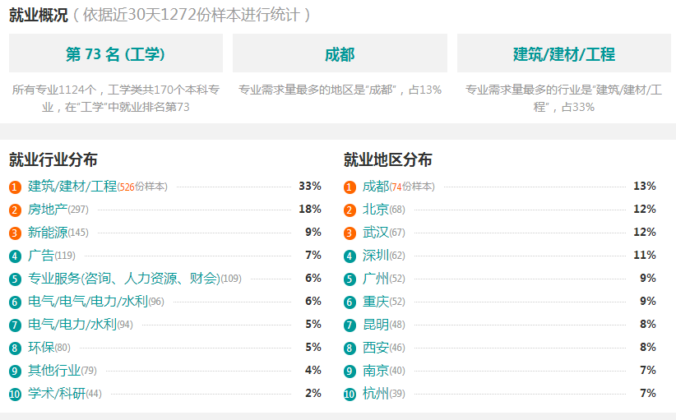Open the 南京 region link
The width and height of the screenshot is (676, 420).
point(376,371)
